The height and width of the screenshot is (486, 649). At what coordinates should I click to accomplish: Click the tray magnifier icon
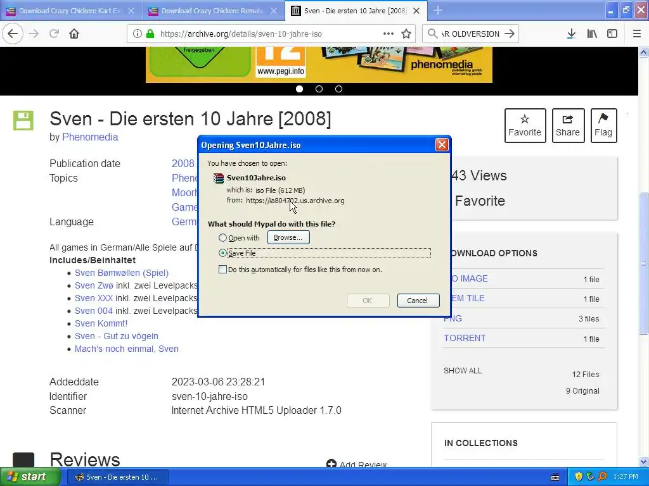pyautogui.click(x=602, y=477)
